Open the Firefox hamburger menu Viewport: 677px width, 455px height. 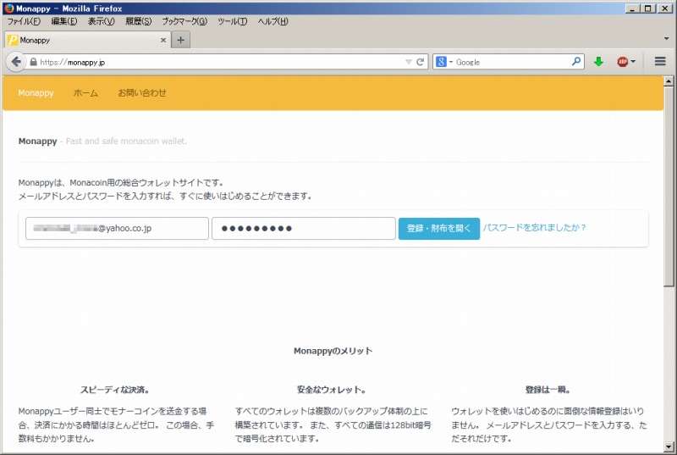pyautogui.click(x=660, y=61)
